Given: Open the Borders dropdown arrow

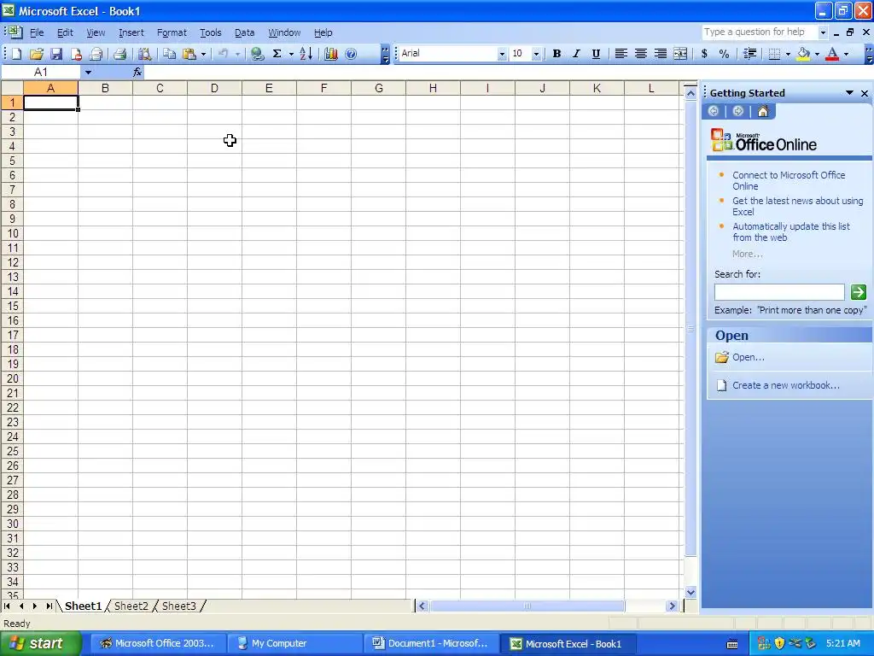Looking at the screenshot, I should click(788, 54).
